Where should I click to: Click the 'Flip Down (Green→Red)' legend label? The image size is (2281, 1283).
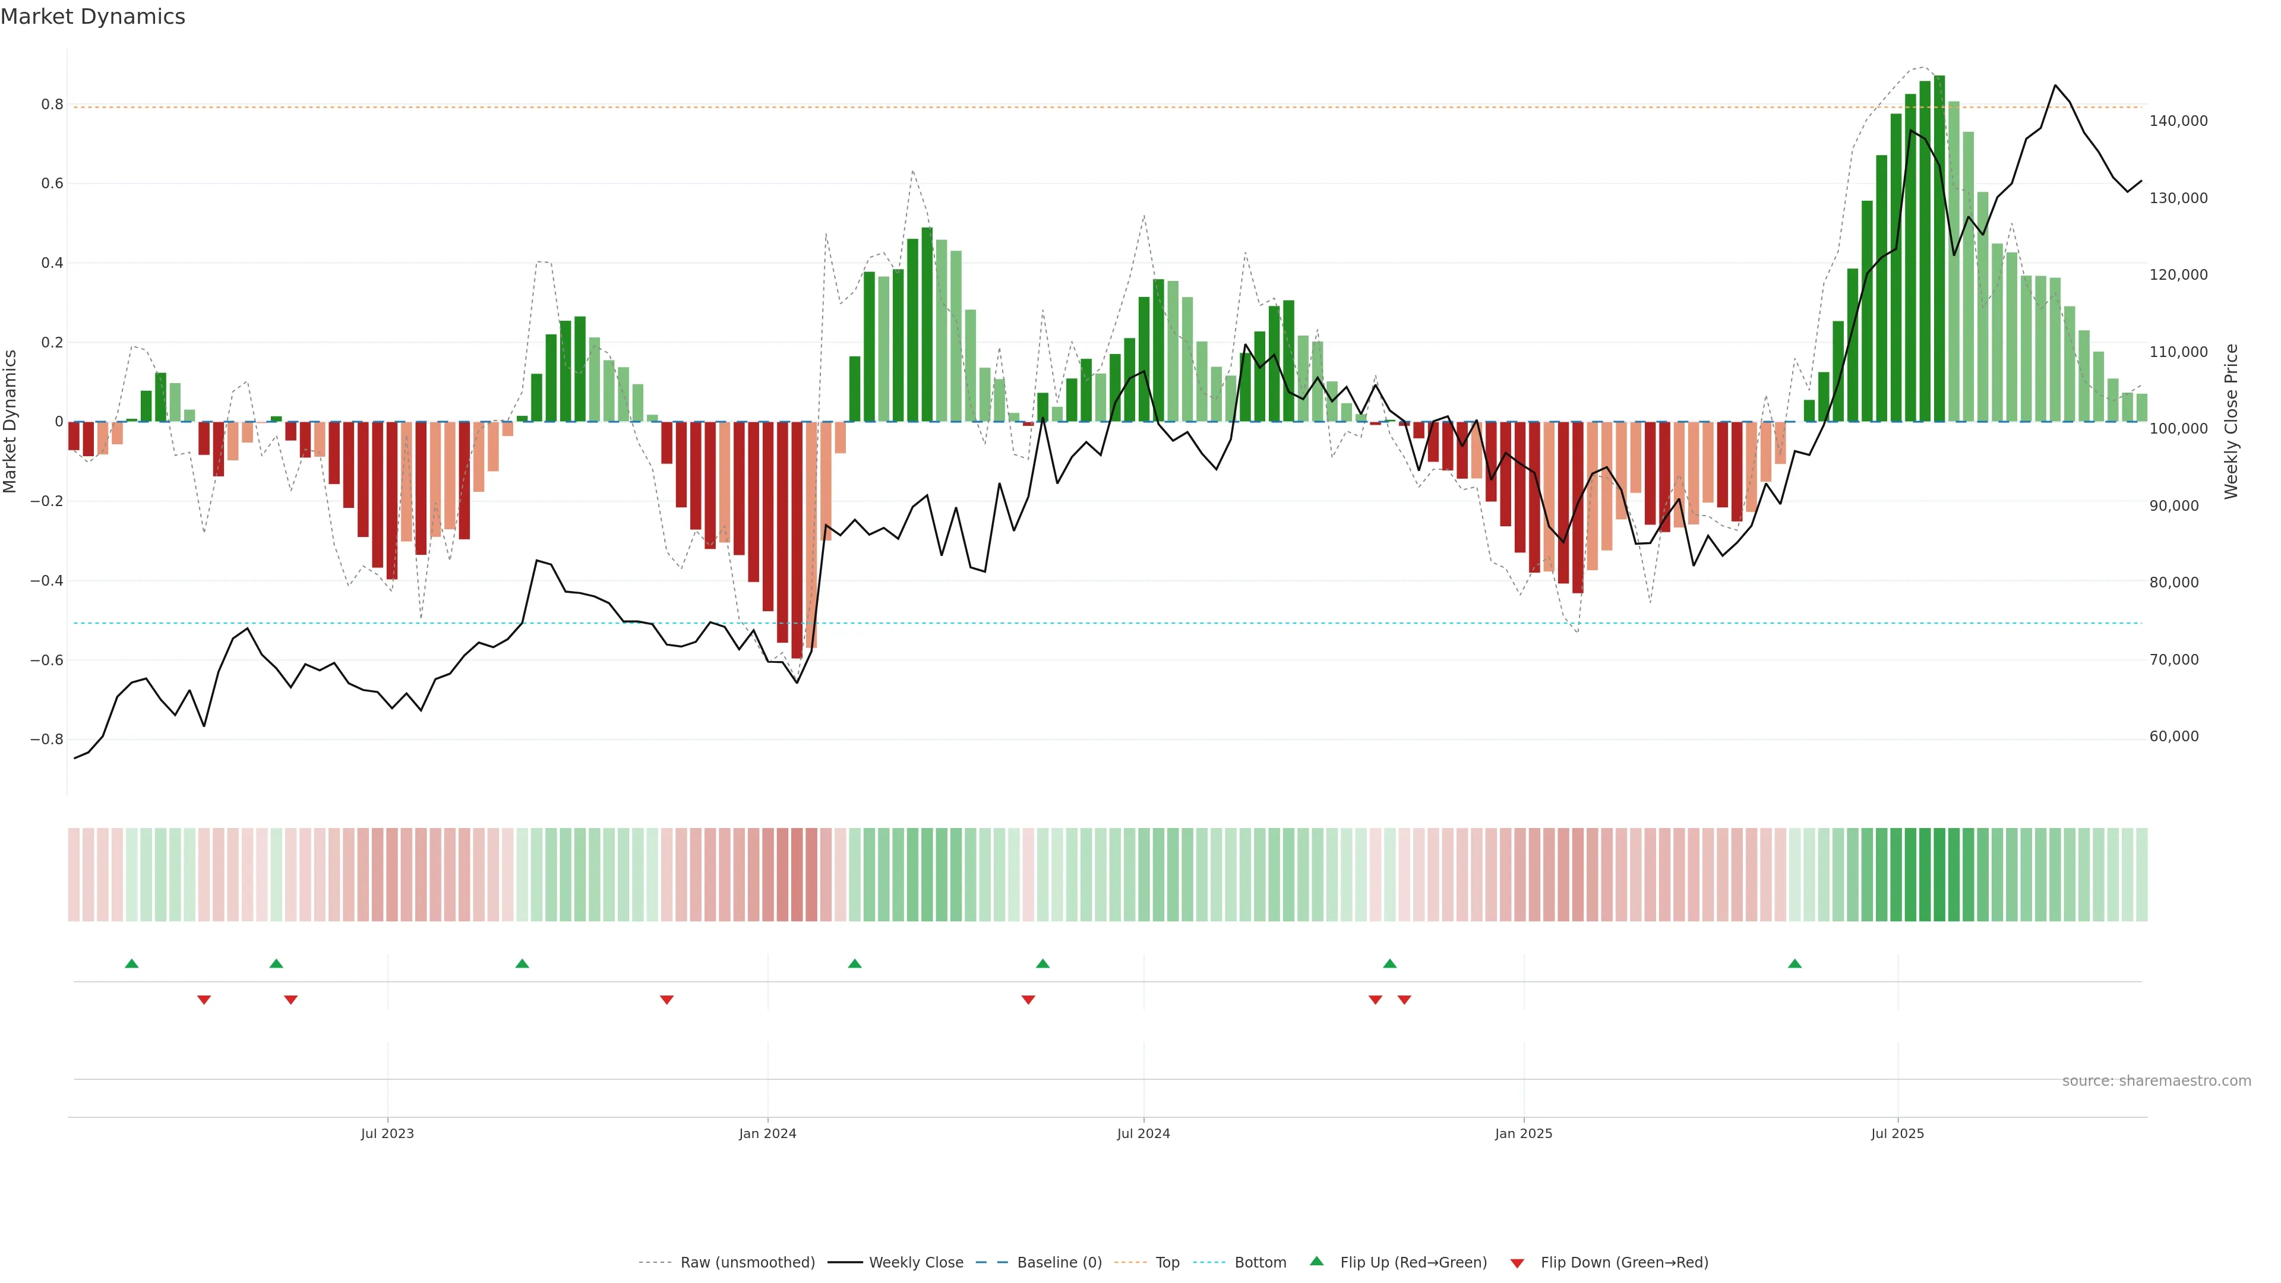tap(1624, 1263)
